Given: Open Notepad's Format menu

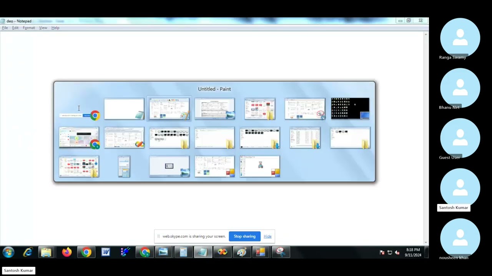Looking at the screenshot, I should [x=29, y=28].
